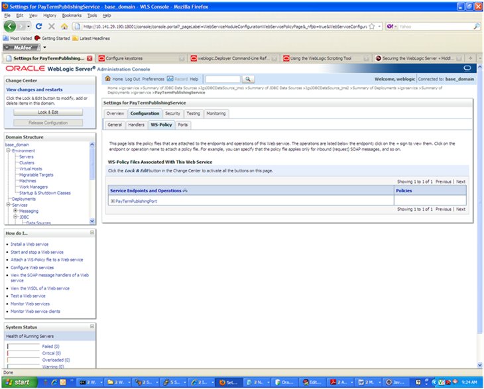Click the Yahoo search input box
The image size is (484, 389).
tap(435, 27)
